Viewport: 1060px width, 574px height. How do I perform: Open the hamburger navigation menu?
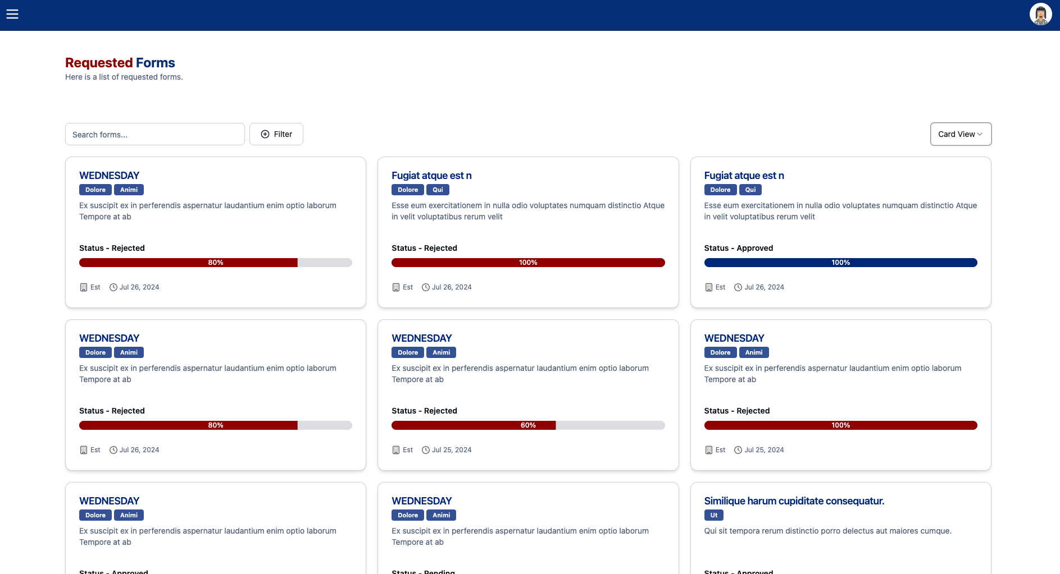point(12,15)
